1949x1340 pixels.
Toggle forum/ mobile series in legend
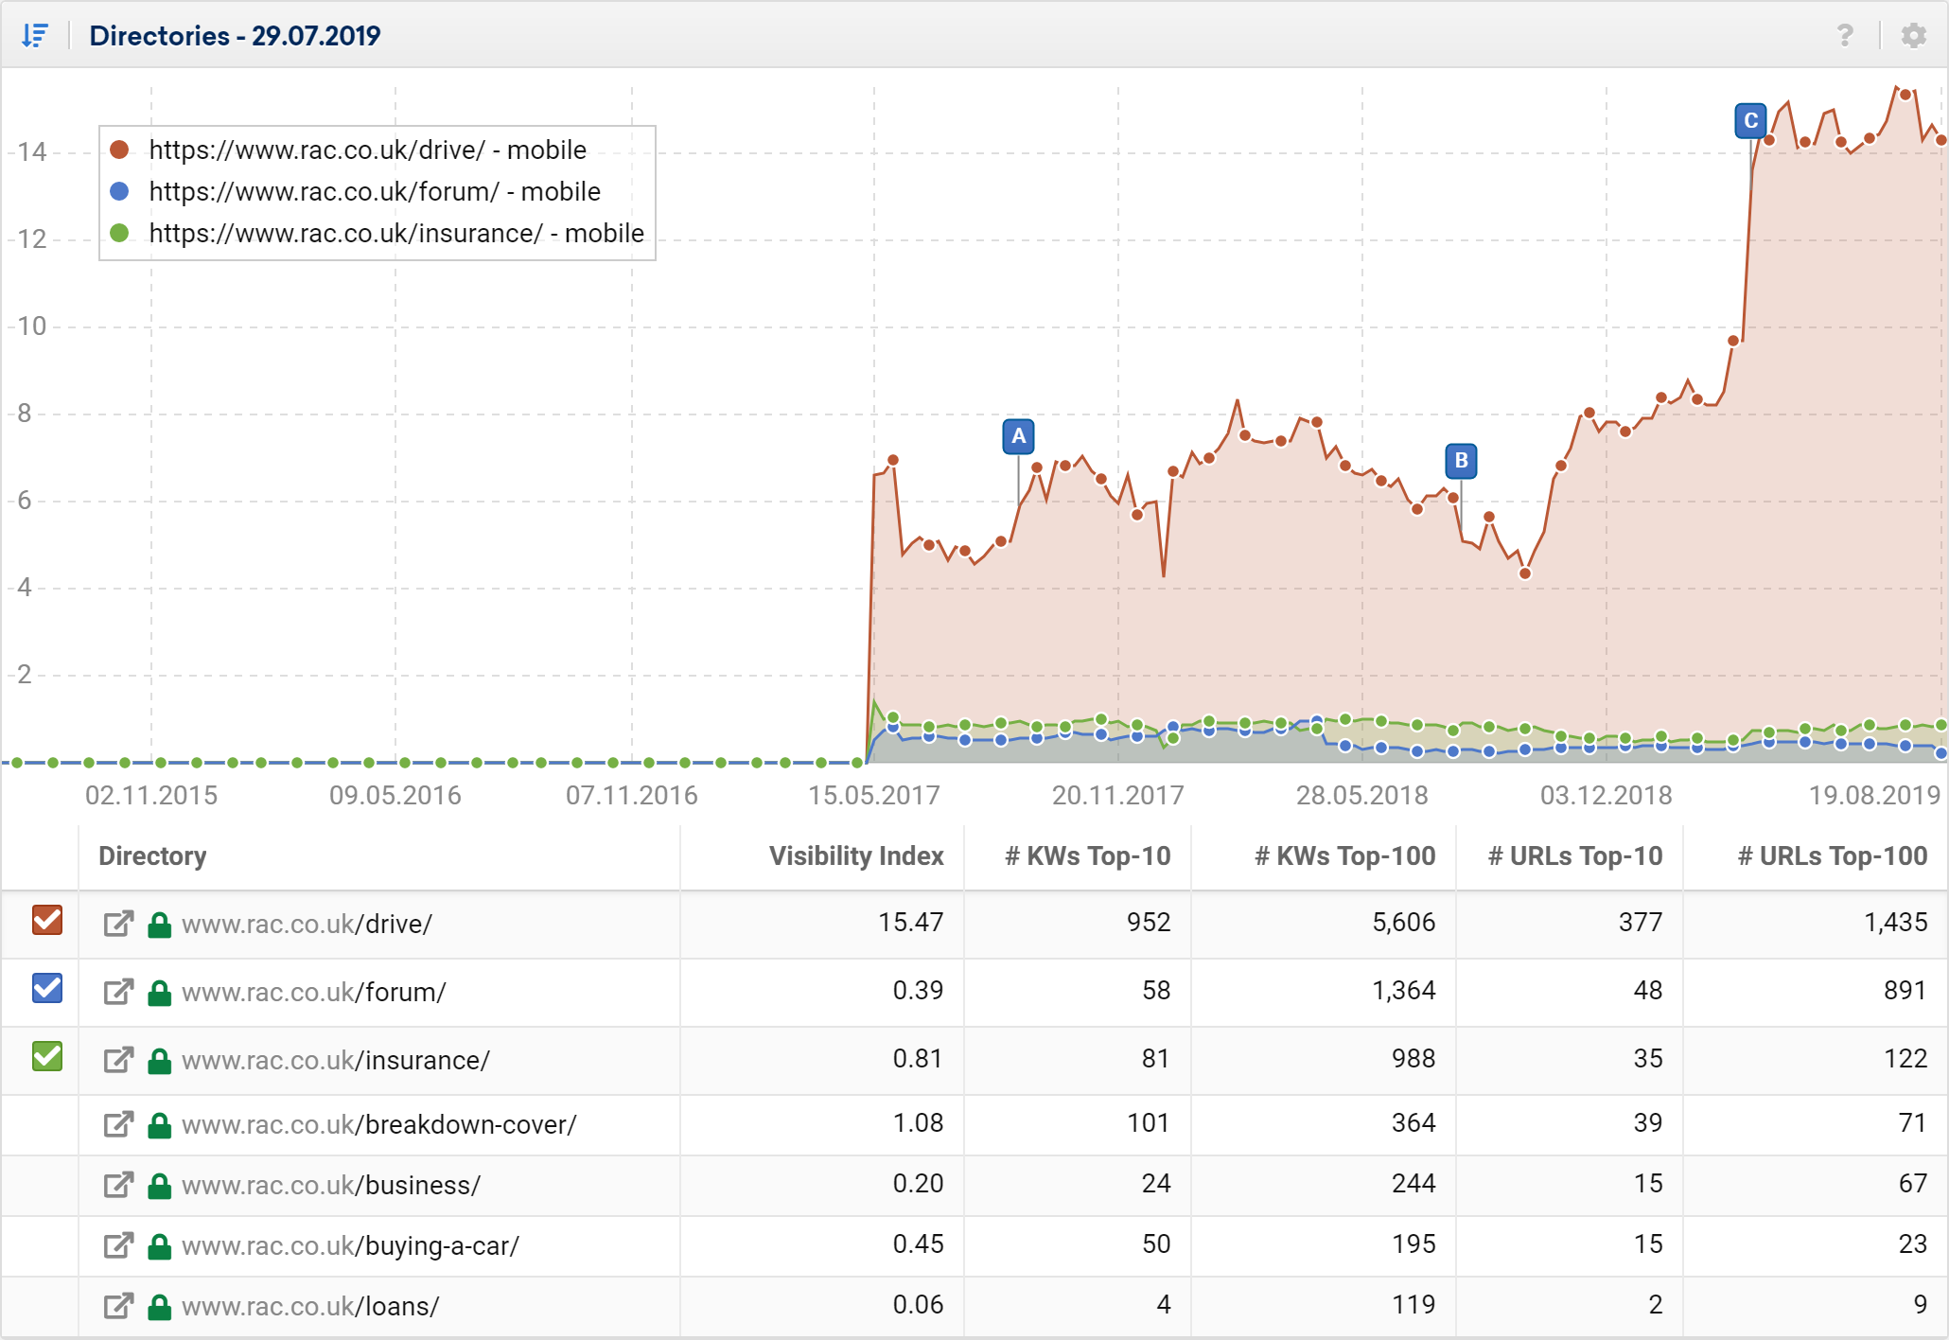click(357, 191)
